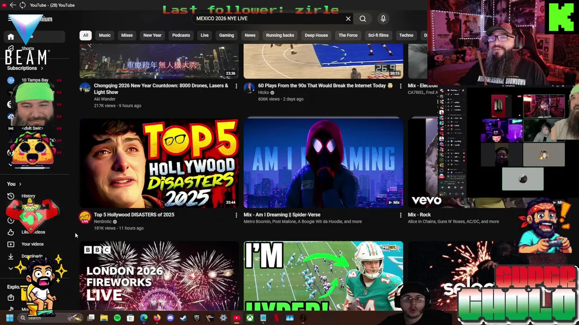Play the I'M HYPED Dolphins football thumbnail
The height and width of the screenshot is (325, 579).
pyautogui.click(x=323, y=275)
